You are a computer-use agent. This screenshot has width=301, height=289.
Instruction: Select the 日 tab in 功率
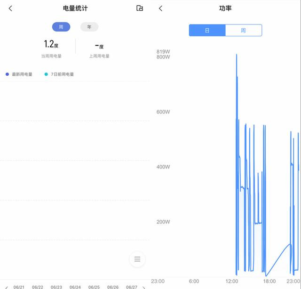(x=207, y=30)
